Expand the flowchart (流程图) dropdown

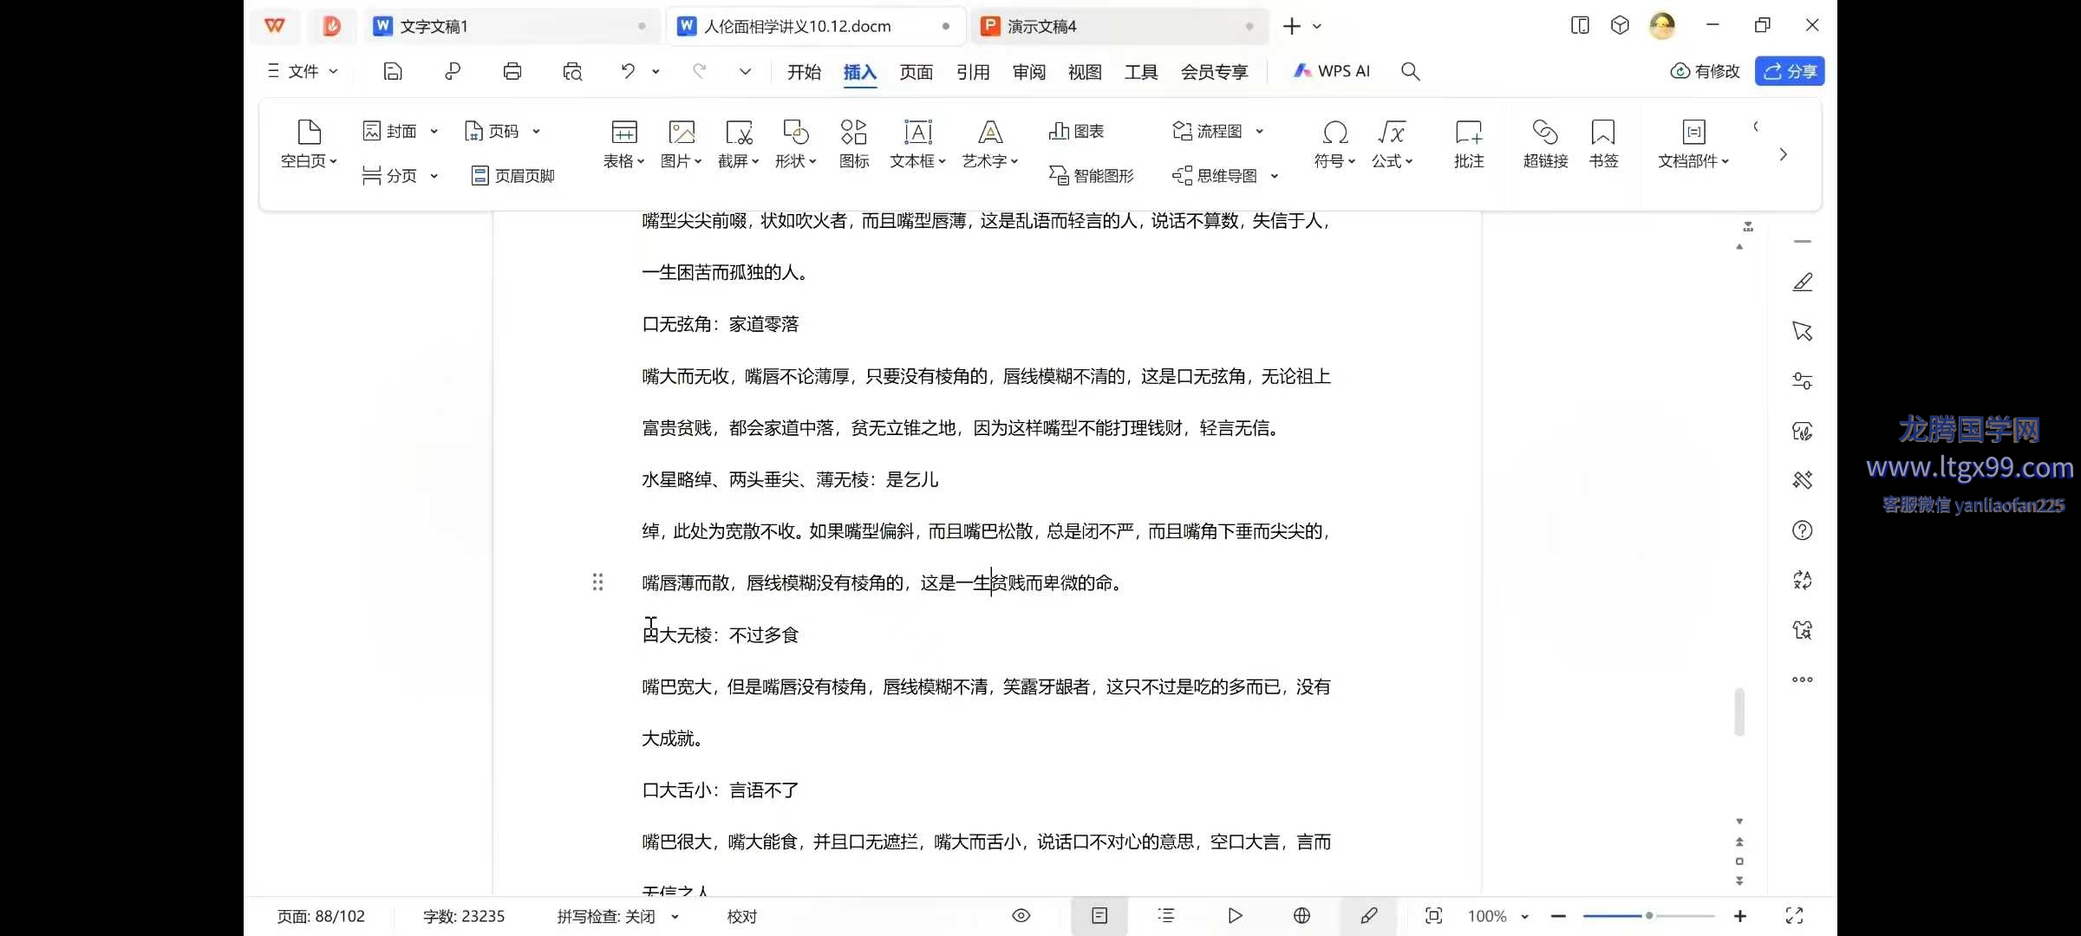pos(1260,132)
